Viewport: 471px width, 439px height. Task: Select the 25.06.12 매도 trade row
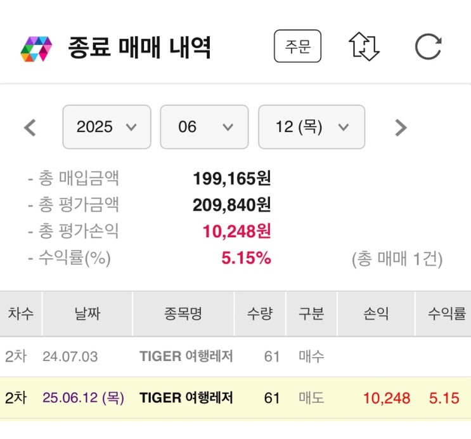pyautogui.click(x=235, y=398)
